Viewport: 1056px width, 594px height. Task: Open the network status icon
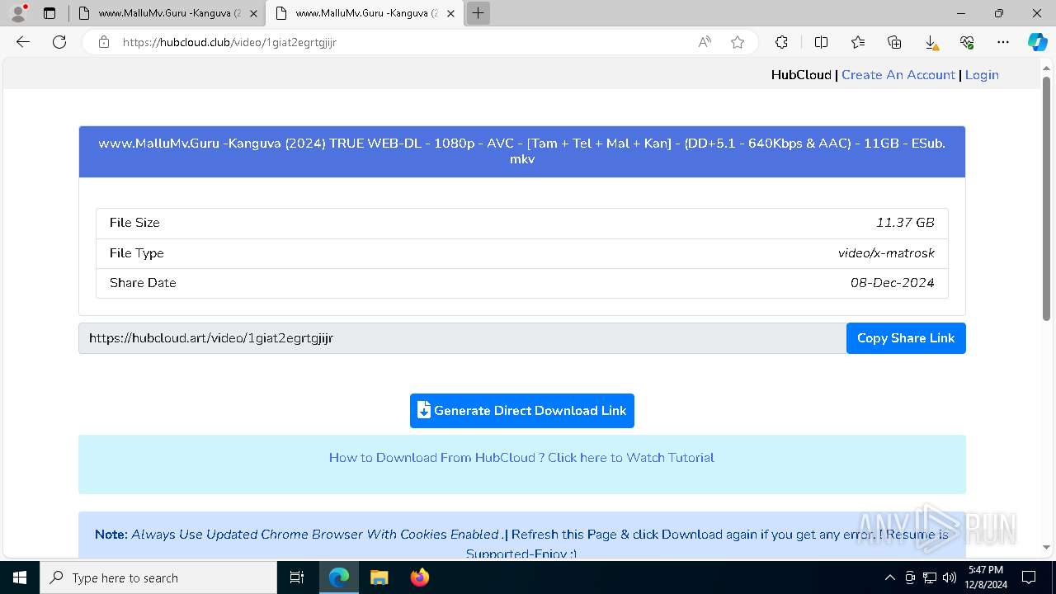coord(930,577)
